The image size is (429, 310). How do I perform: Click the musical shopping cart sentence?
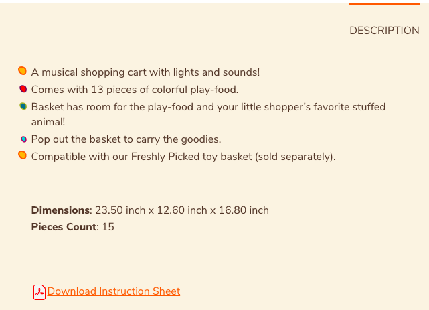tap(145, 72)
